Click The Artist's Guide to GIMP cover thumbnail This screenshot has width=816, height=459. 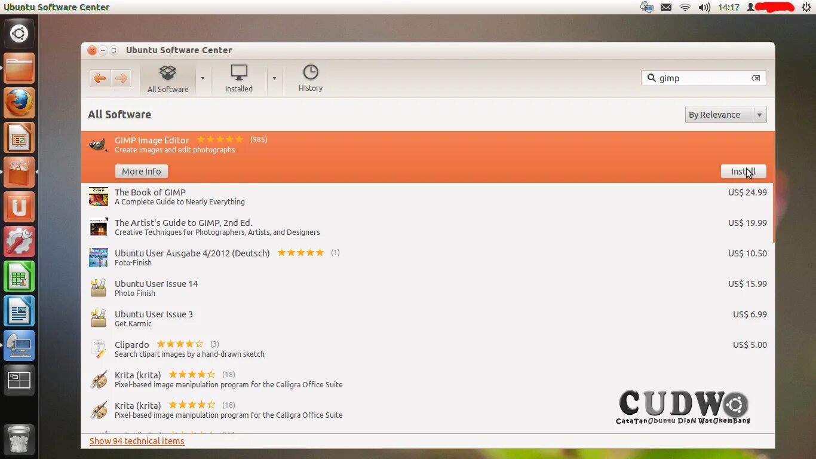[99, 227]
